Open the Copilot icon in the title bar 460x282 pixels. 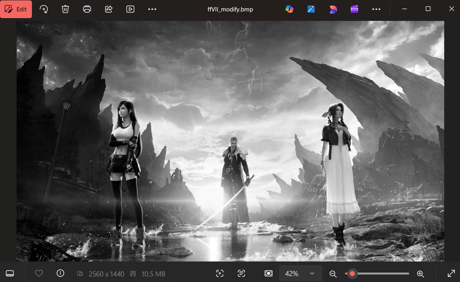pyautogui.click(x=289, y=9)
